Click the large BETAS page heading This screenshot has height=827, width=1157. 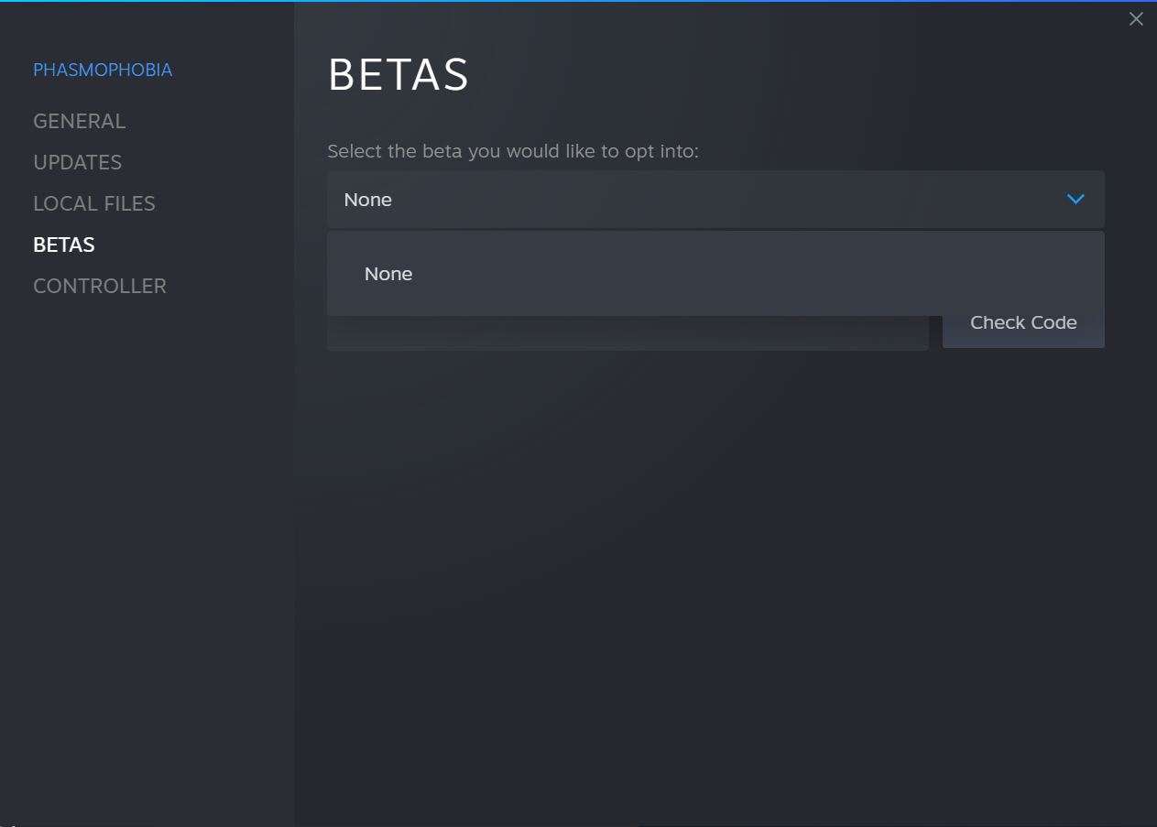[x=398, y=75]
